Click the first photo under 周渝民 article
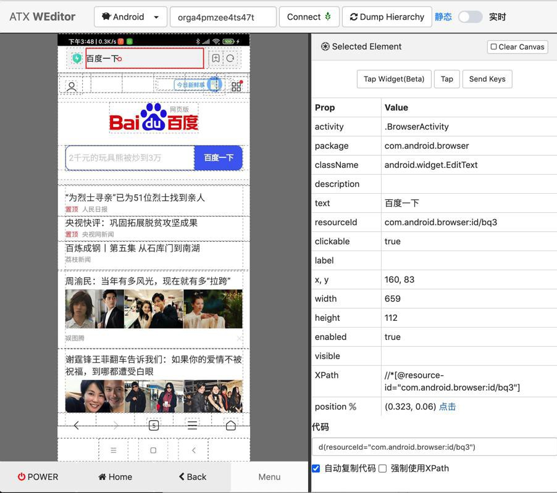Image resolution: width=557 pixels, height=493 pixels. coord(95,309)
